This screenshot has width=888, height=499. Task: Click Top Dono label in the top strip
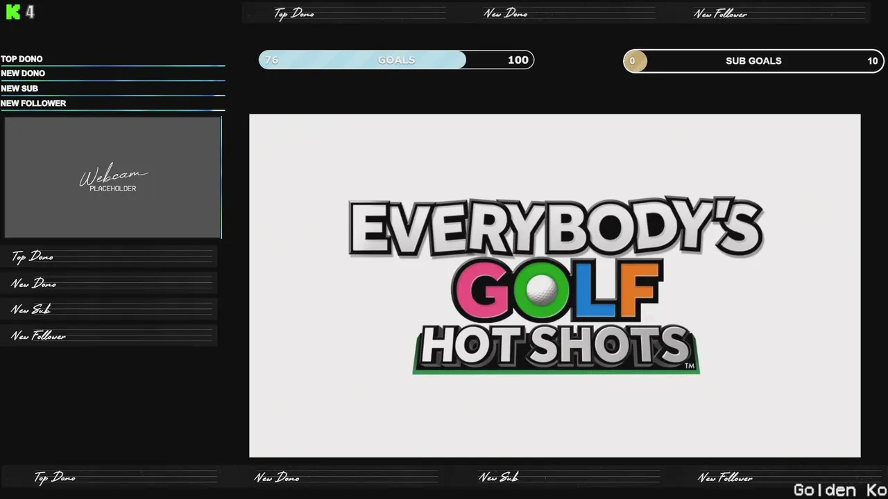click(x=294, y=13)
